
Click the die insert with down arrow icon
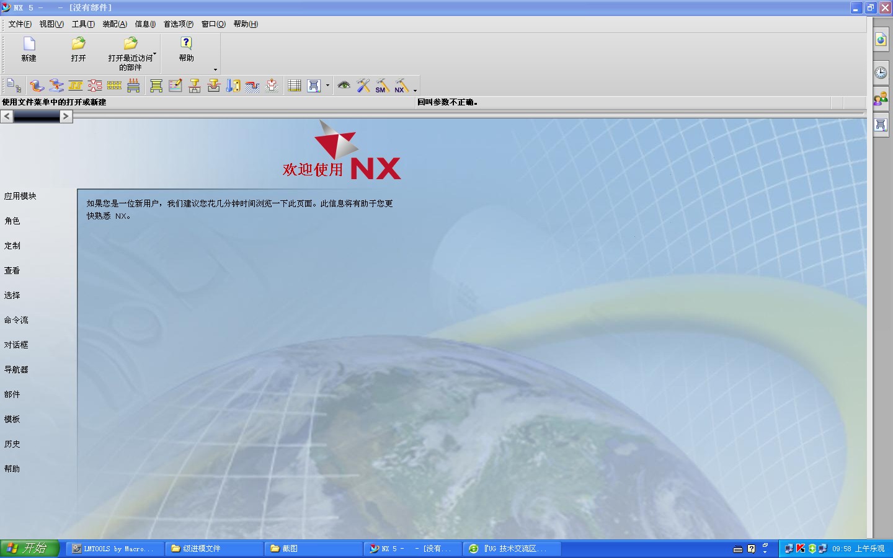pyautogui.click(x=214, y=86)
